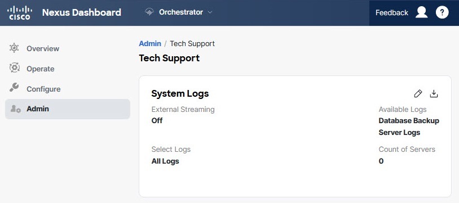Open the help question mark icon
The image size is (459, 203).
(442, 12)
